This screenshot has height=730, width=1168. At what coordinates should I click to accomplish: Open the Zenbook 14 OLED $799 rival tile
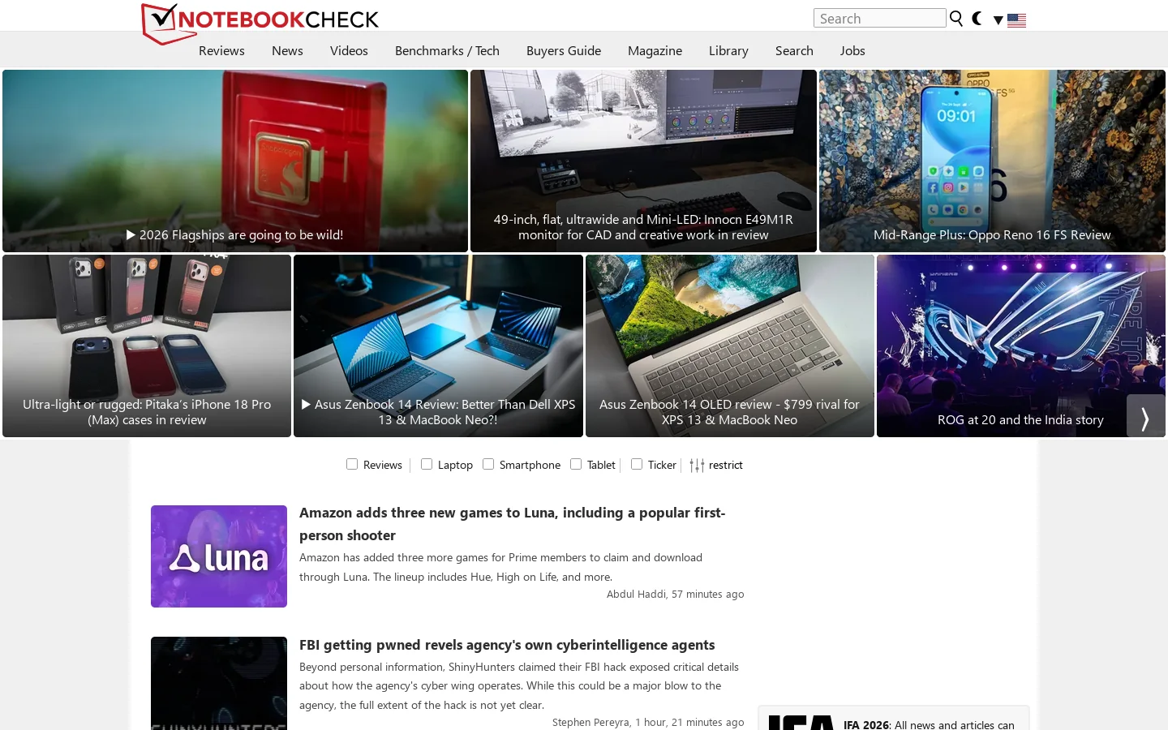[x=730, y=346]
